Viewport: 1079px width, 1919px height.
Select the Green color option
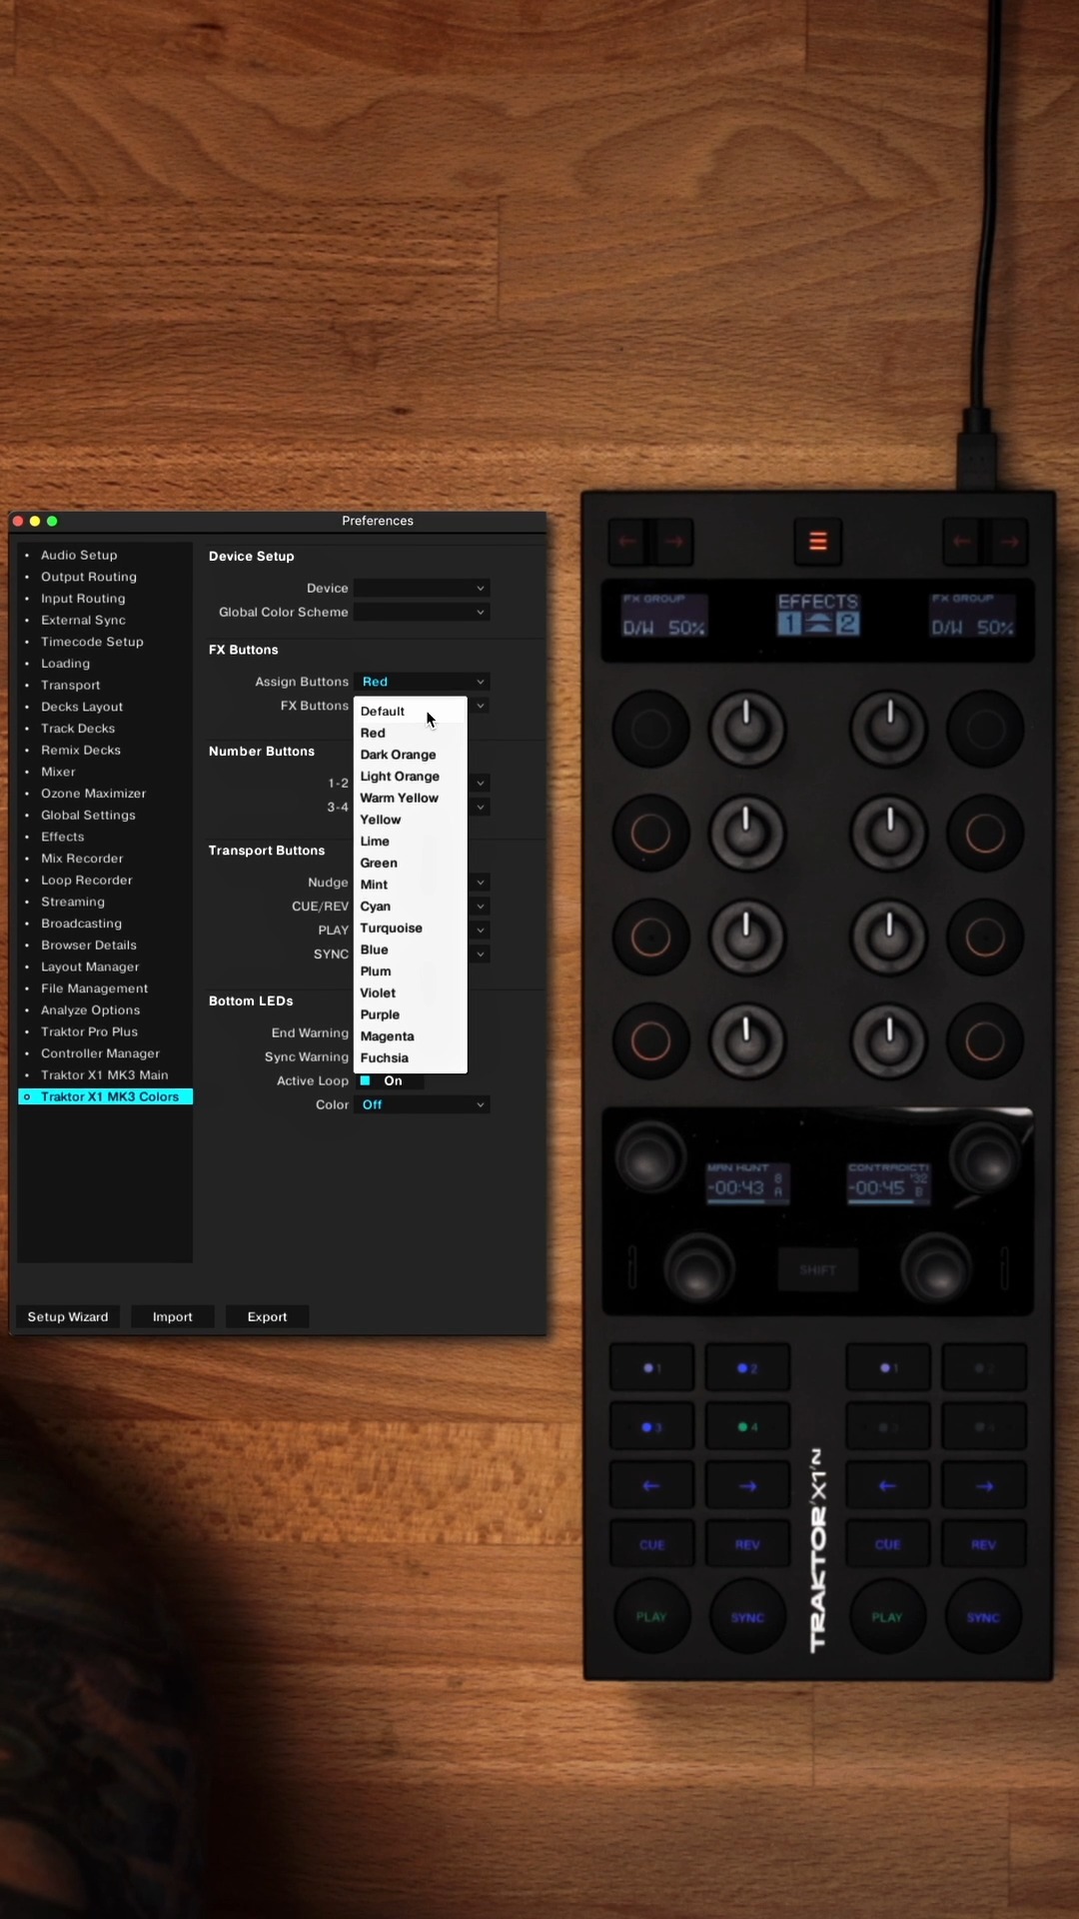[x=411, y=863]
